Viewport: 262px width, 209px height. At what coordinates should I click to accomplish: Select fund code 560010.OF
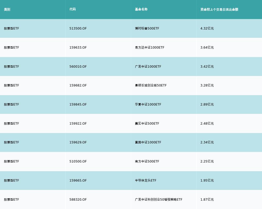(x=78, y=67)
